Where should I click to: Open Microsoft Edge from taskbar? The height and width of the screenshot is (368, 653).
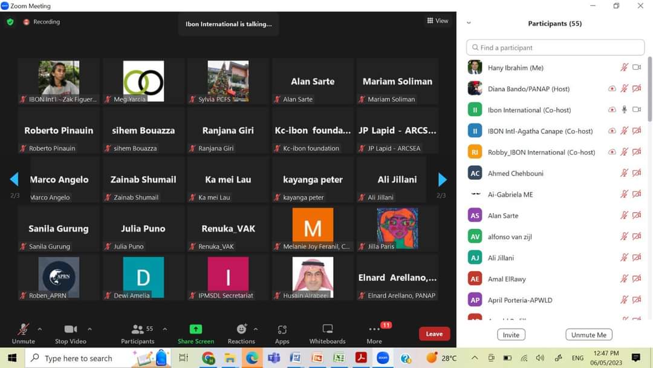pyautogui.click(x=252, y=358)
